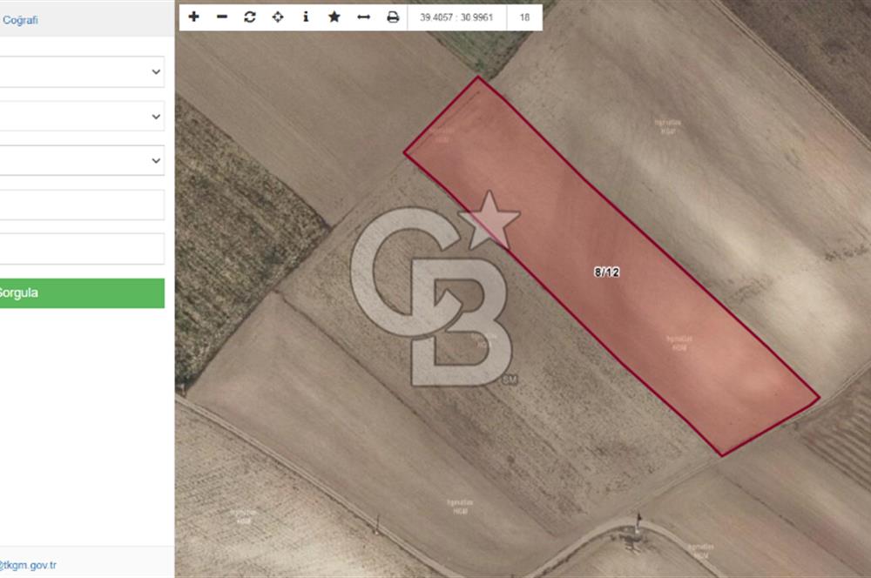Open the Coğrafi tab
The height and width of the screenshot is (578, 871).
point(20,20)
